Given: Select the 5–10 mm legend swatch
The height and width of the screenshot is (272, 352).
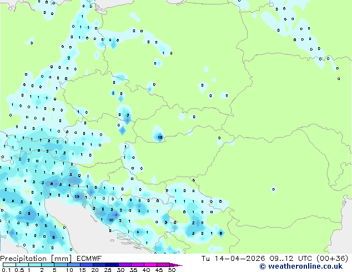Looking at the screenshot, I should point(61,265).
